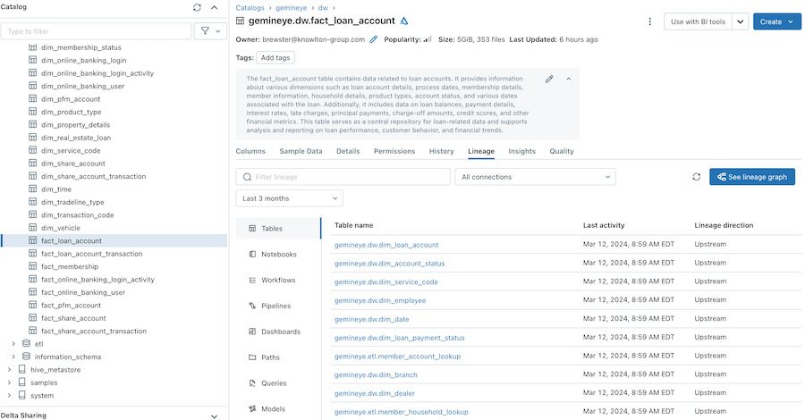Open gemineye.dw.dim_service_code link
The image size is (805, 420).
click(x=386, y=282)
